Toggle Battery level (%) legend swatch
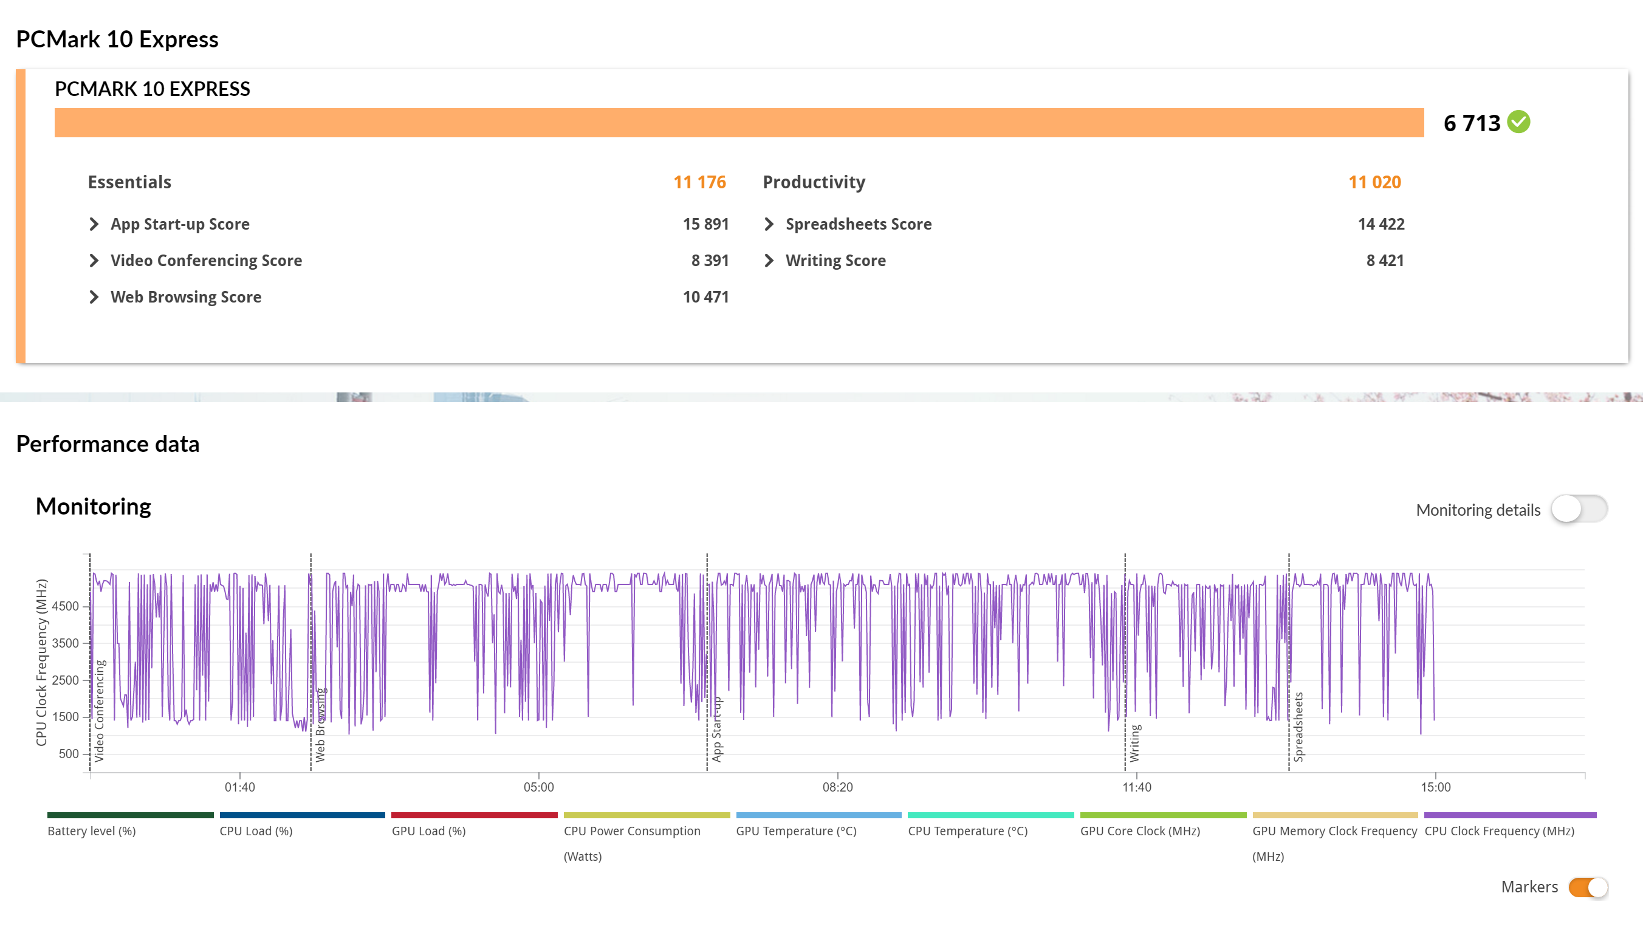 coord(130,815)
